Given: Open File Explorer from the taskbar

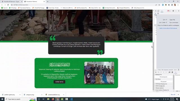Looking at the screenshot, I should (48, 99).
